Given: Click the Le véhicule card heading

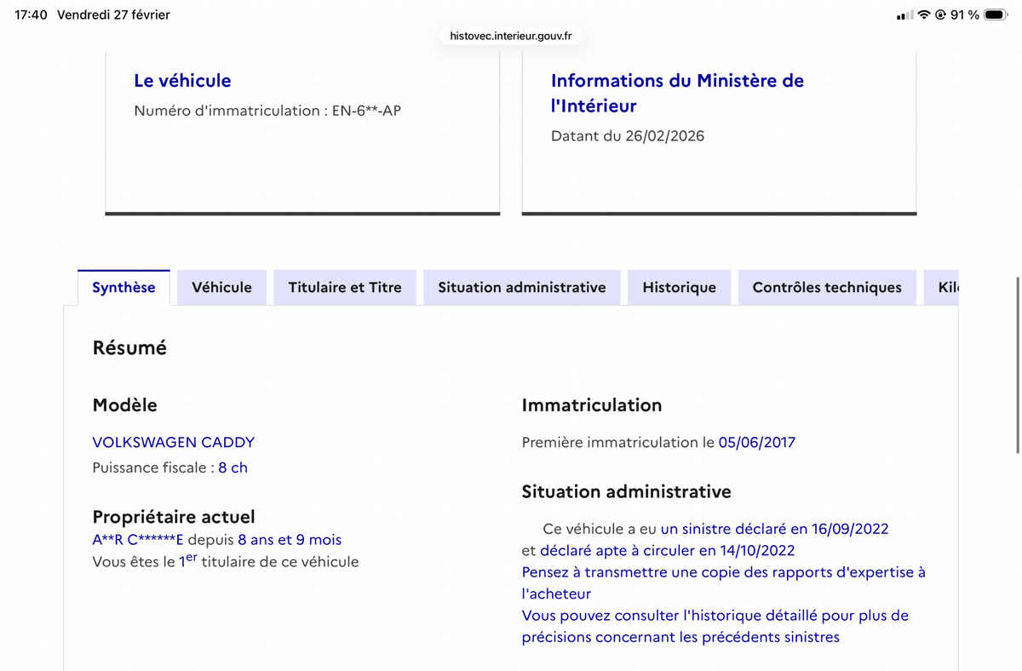Looking at the screenshot, I should [x=182, y=81].
